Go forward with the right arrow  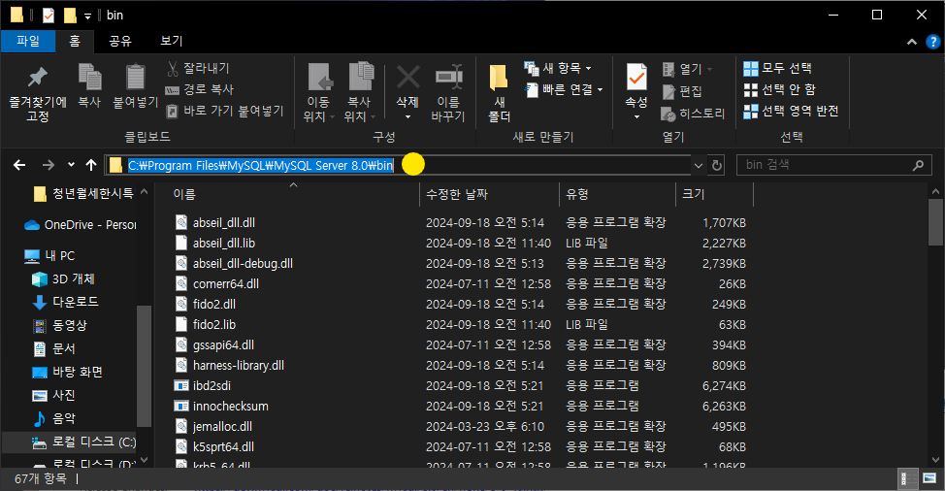click(x=49, y=165)
